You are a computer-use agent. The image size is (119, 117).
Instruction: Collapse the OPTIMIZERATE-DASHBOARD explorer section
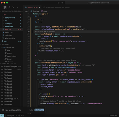click(x=11, y=11)
